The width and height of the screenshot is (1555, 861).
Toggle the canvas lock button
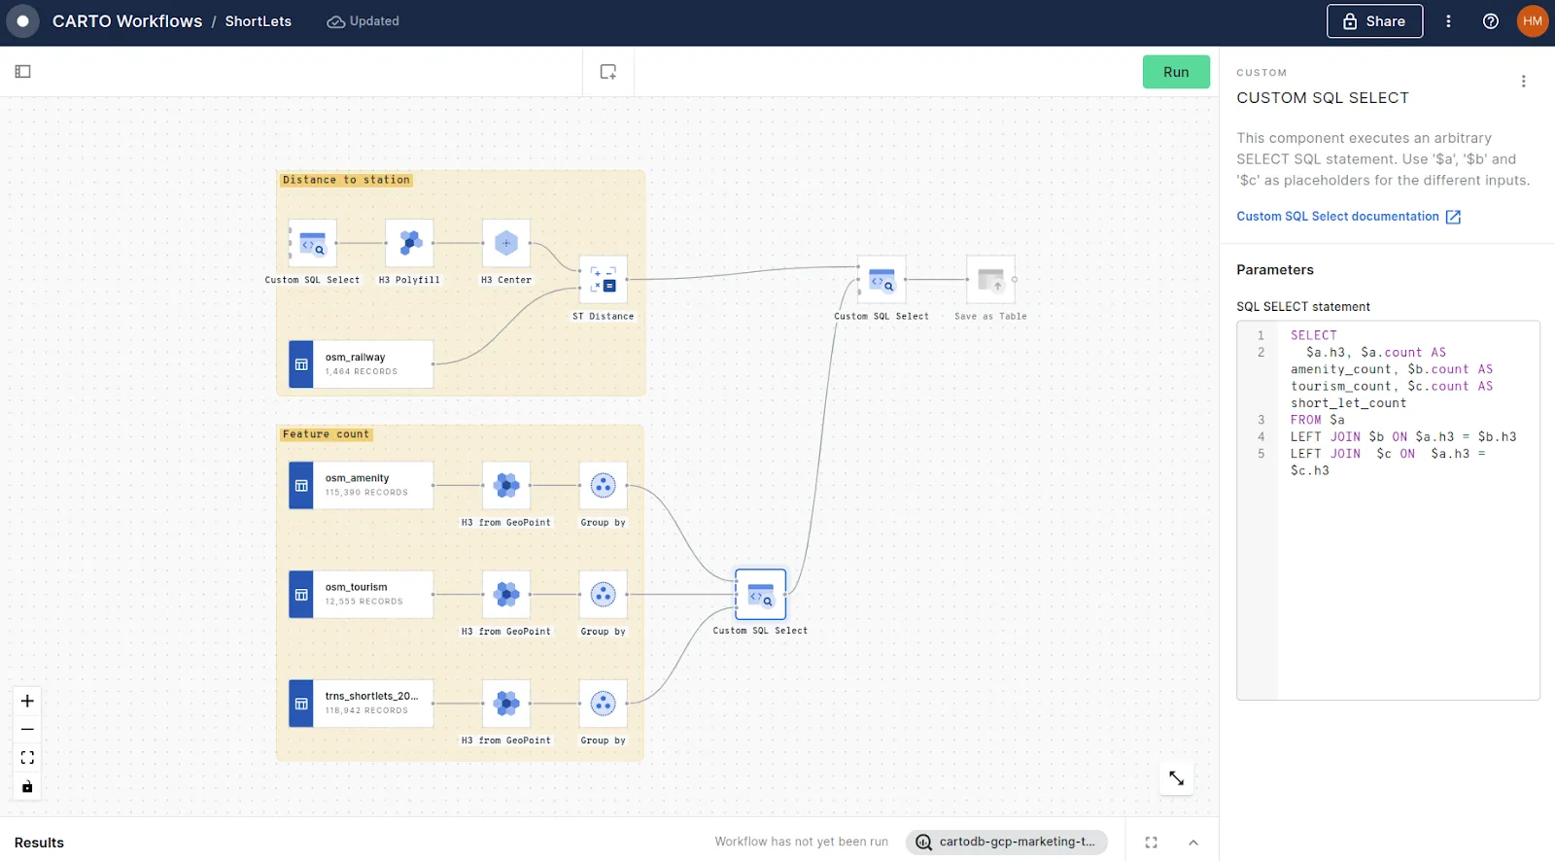pos(27,787)
